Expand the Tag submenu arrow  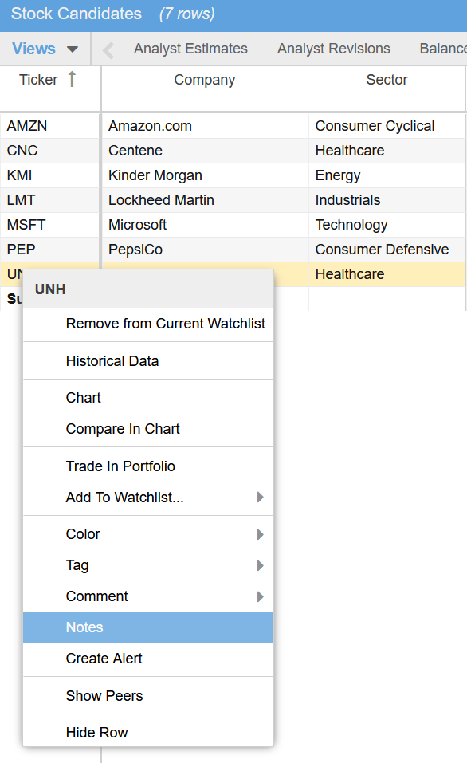point(261,565)
